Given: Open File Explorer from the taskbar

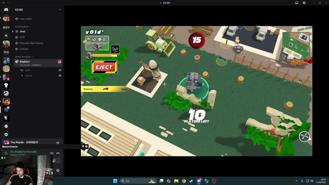Looking at the screenshot, I should [x=176, y=181].
